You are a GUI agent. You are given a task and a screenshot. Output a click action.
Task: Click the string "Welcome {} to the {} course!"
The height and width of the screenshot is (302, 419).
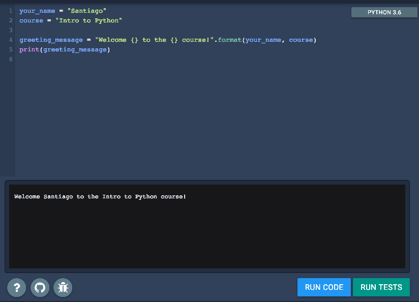click(x=155, y=40)
